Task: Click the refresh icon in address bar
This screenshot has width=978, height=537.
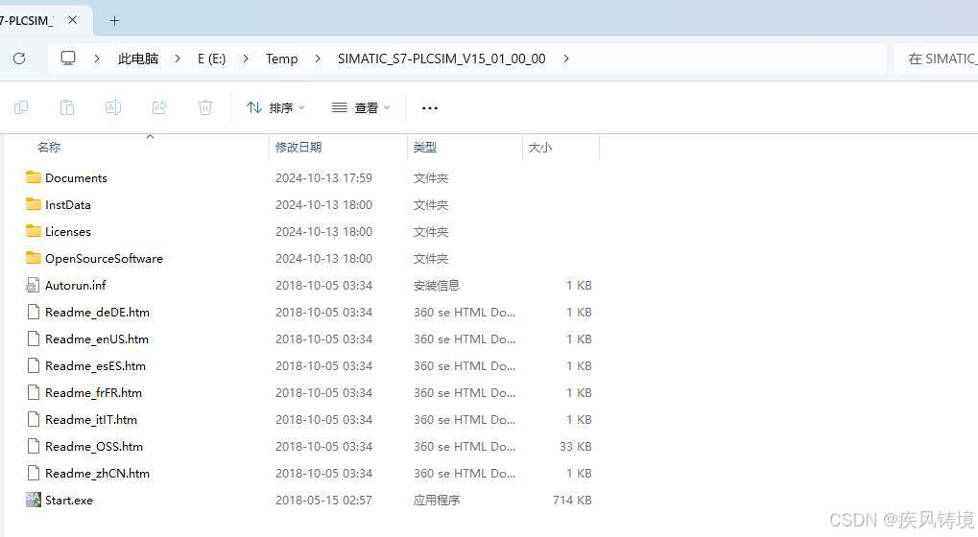Action: pos(19,58)
